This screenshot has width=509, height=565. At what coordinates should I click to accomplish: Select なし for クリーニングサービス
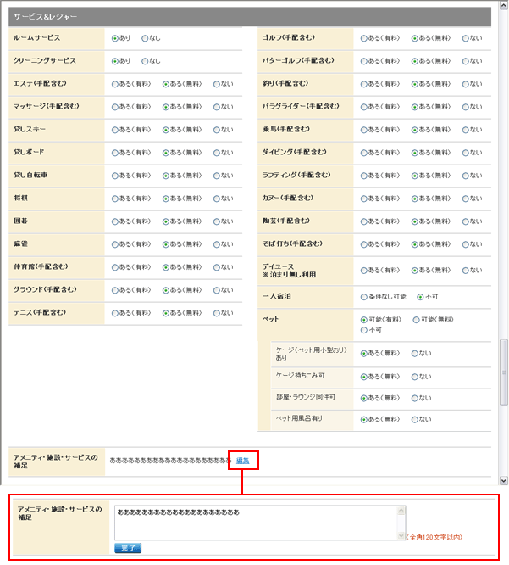[145, 61]
